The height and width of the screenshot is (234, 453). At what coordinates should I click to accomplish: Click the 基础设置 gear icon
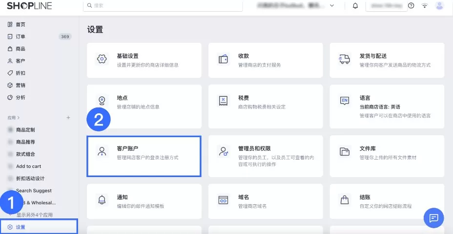tap(102, 59)
